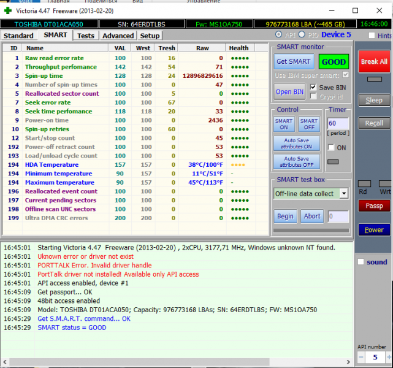Click the Get SMART button
393x368 pixels.
[x=293, y=62]
